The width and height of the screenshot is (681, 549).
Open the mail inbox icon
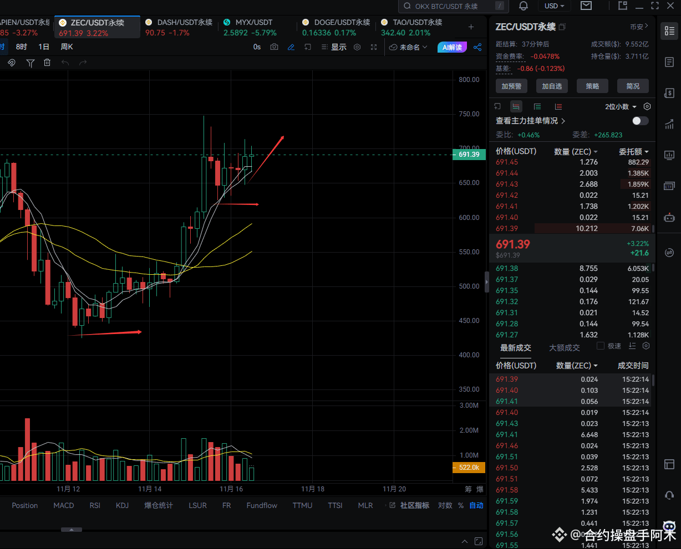point(586,6)
